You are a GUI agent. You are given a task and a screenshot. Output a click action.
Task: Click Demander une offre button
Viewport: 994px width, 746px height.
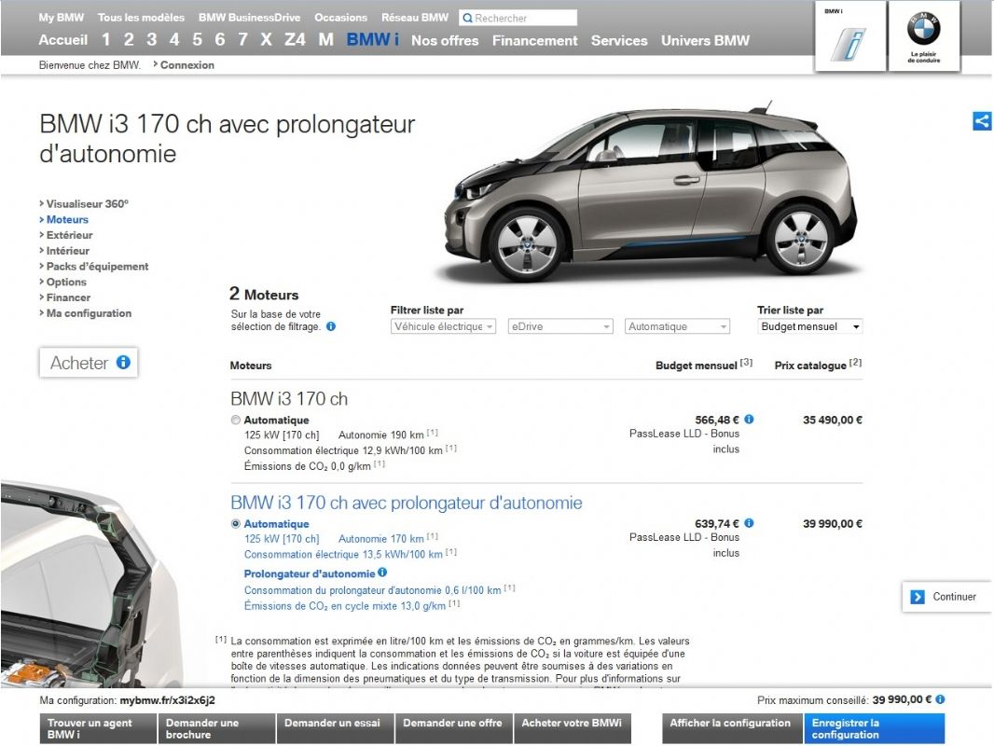click(454, 728)
